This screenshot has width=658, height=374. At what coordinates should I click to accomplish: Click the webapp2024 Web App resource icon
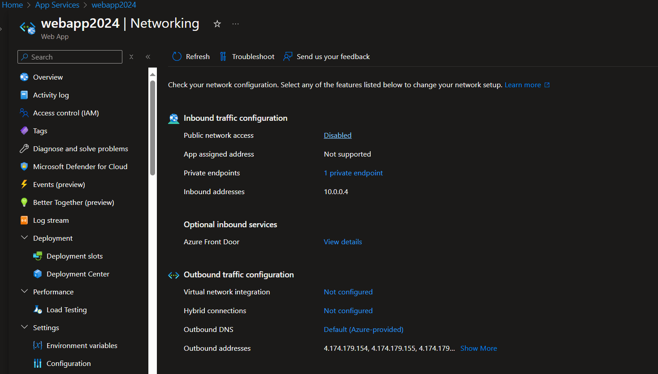point(28,28)
